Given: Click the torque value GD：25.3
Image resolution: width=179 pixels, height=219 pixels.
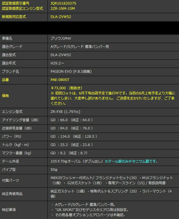Looking at the screenshot, I should tap(60, 145).
